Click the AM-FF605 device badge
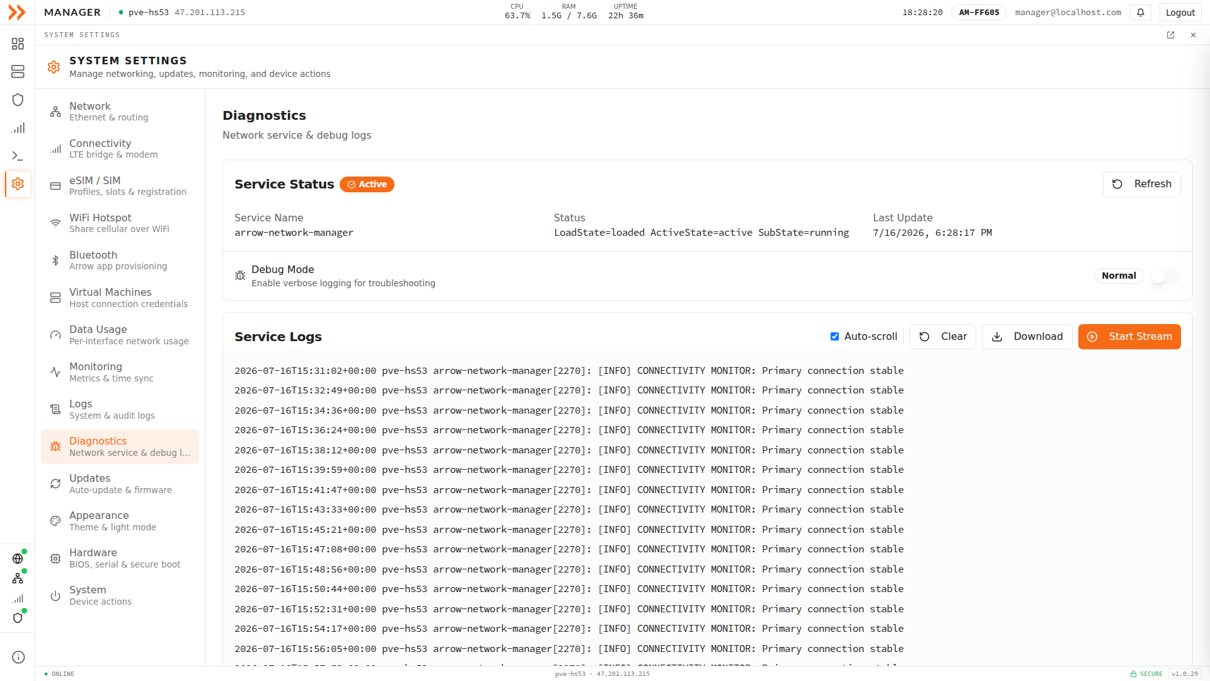 click(979, 13)
